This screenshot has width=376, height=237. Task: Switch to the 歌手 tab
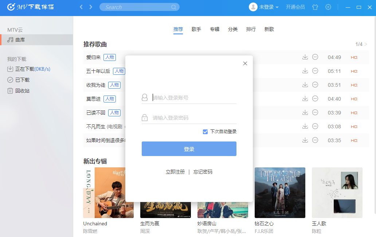click(x=196, y=29)
